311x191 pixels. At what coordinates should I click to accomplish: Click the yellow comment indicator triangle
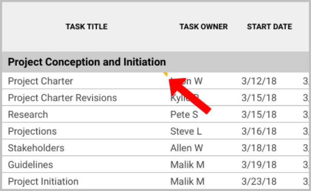tap(165, 74)
